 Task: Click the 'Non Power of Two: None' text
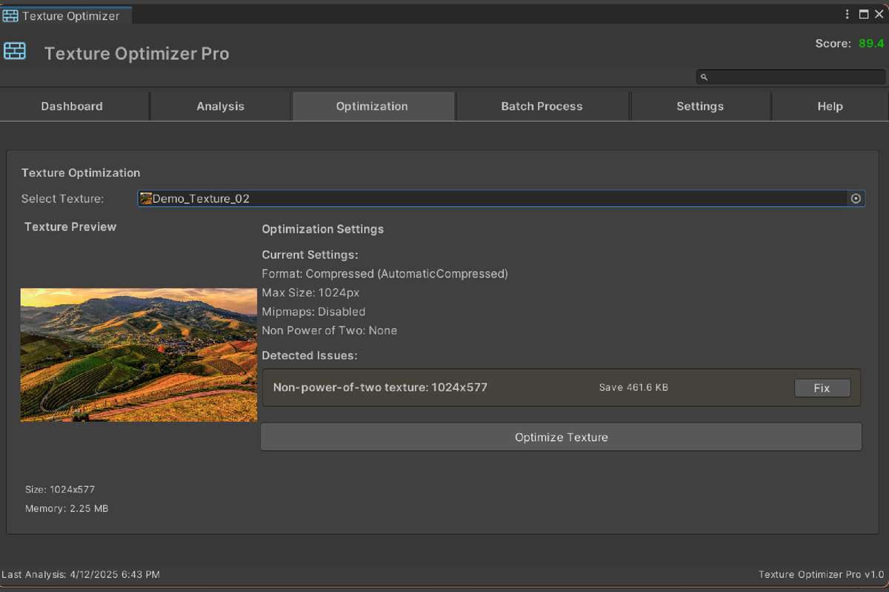point(330,330)
